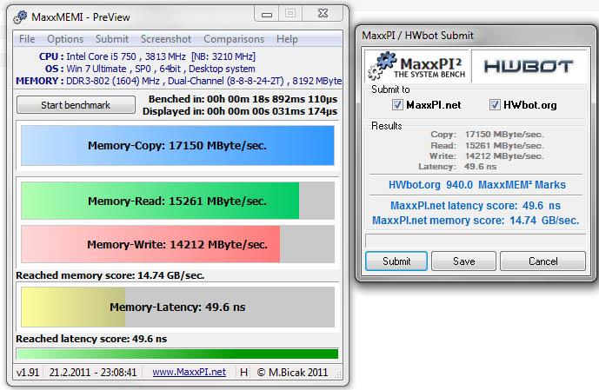Screen dimensions: 599x390
Task: Click the MEMORY DDR3-802 info line
Action: click(x=179, y=81)
